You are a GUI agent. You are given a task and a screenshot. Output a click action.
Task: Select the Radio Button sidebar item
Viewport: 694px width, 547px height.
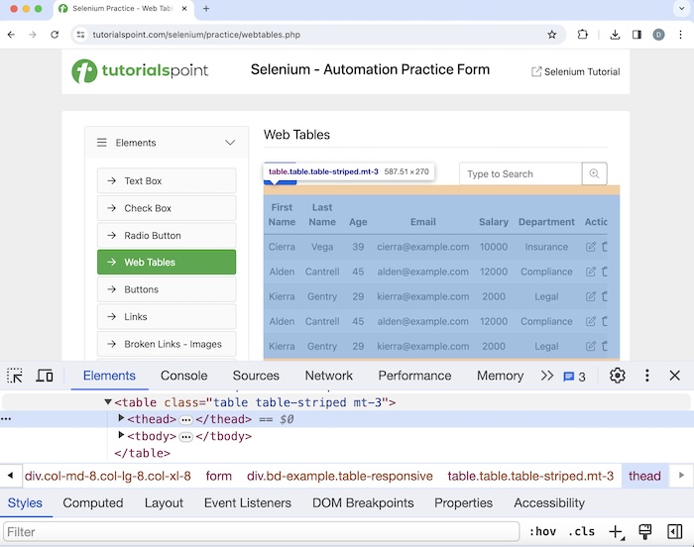[167, 235]
